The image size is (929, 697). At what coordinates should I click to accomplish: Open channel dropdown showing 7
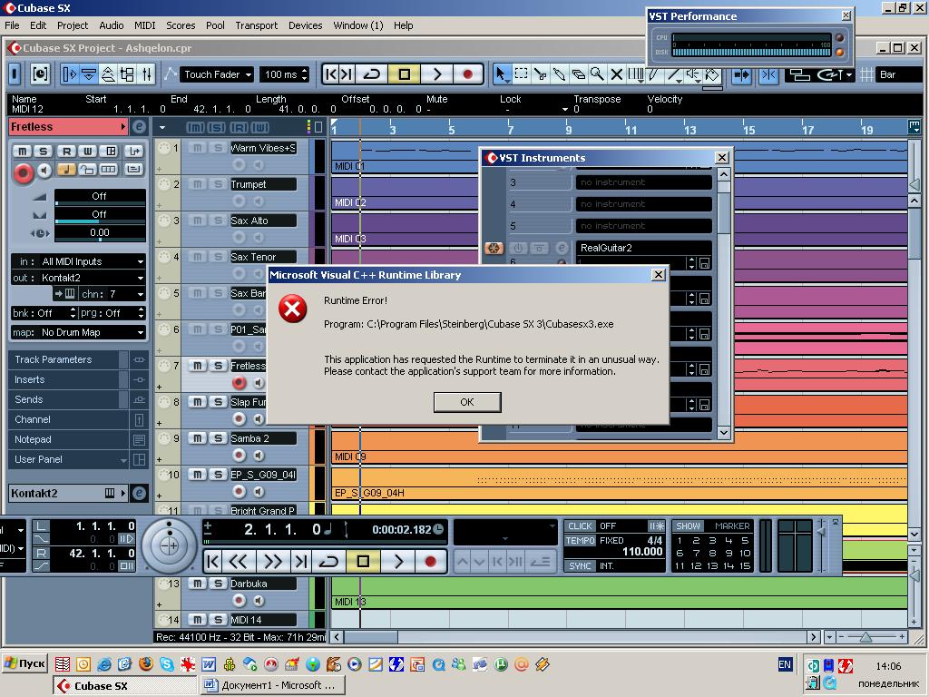click(x=112, y=293)
